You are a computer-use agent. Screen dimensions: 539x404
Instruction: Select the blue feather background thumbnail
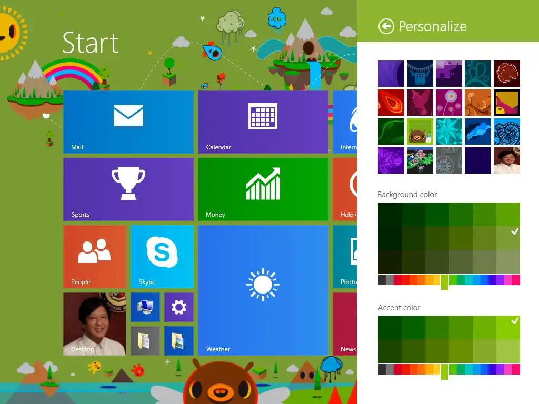pyautogui.click(x=478, y=132)
